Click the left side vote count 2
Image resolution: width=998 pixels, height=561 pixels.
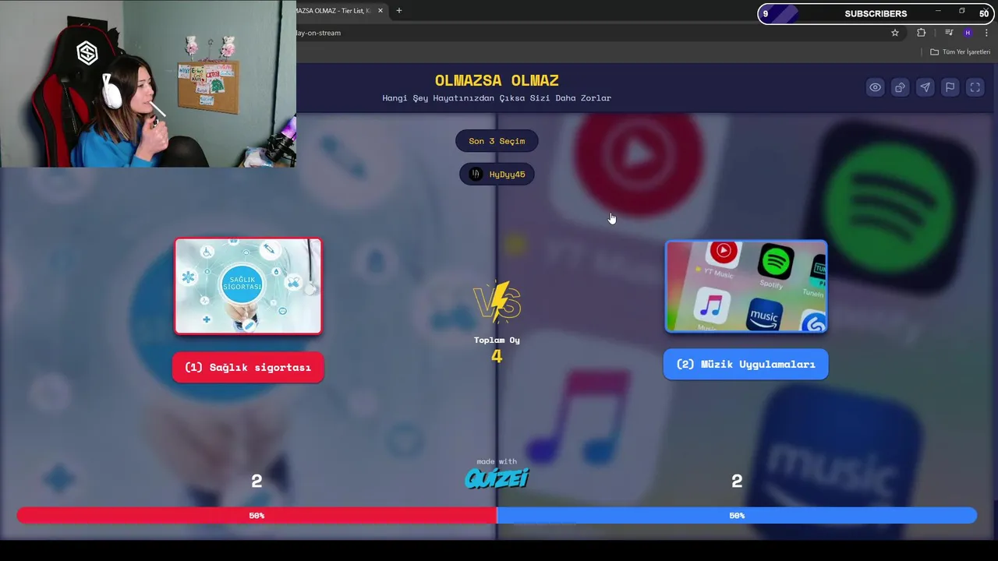(x=257, y=482)
